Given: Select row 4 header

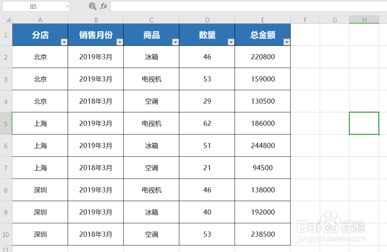Looking at the screenshot, I should (6, 101).
